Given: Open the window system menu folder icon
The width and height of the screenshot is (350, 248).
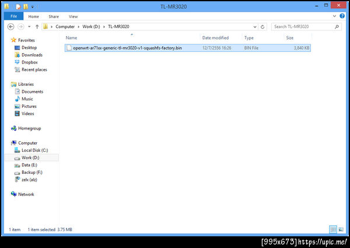Looking at the screenshot, I should point(6,6).
